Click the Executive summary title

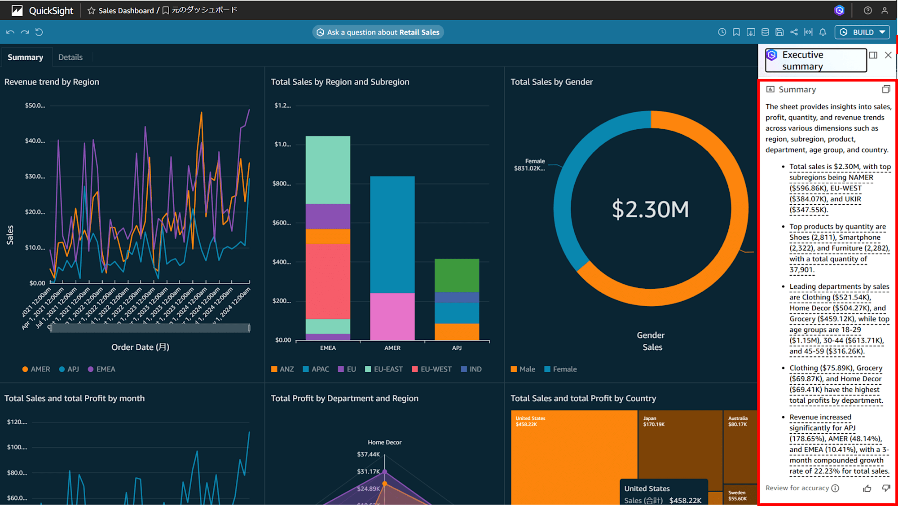coord(803,60)
